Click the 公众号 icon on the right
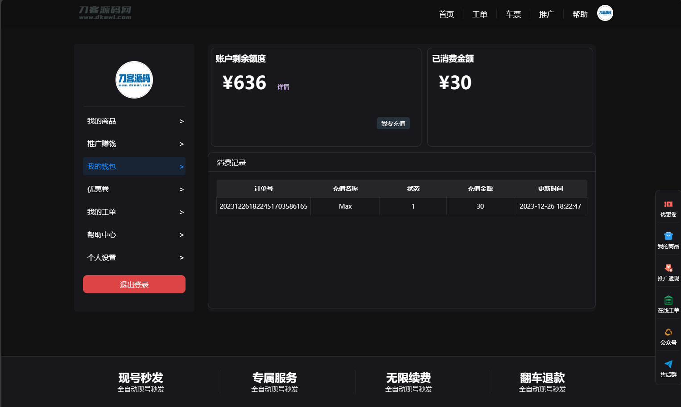 [668, 337]
